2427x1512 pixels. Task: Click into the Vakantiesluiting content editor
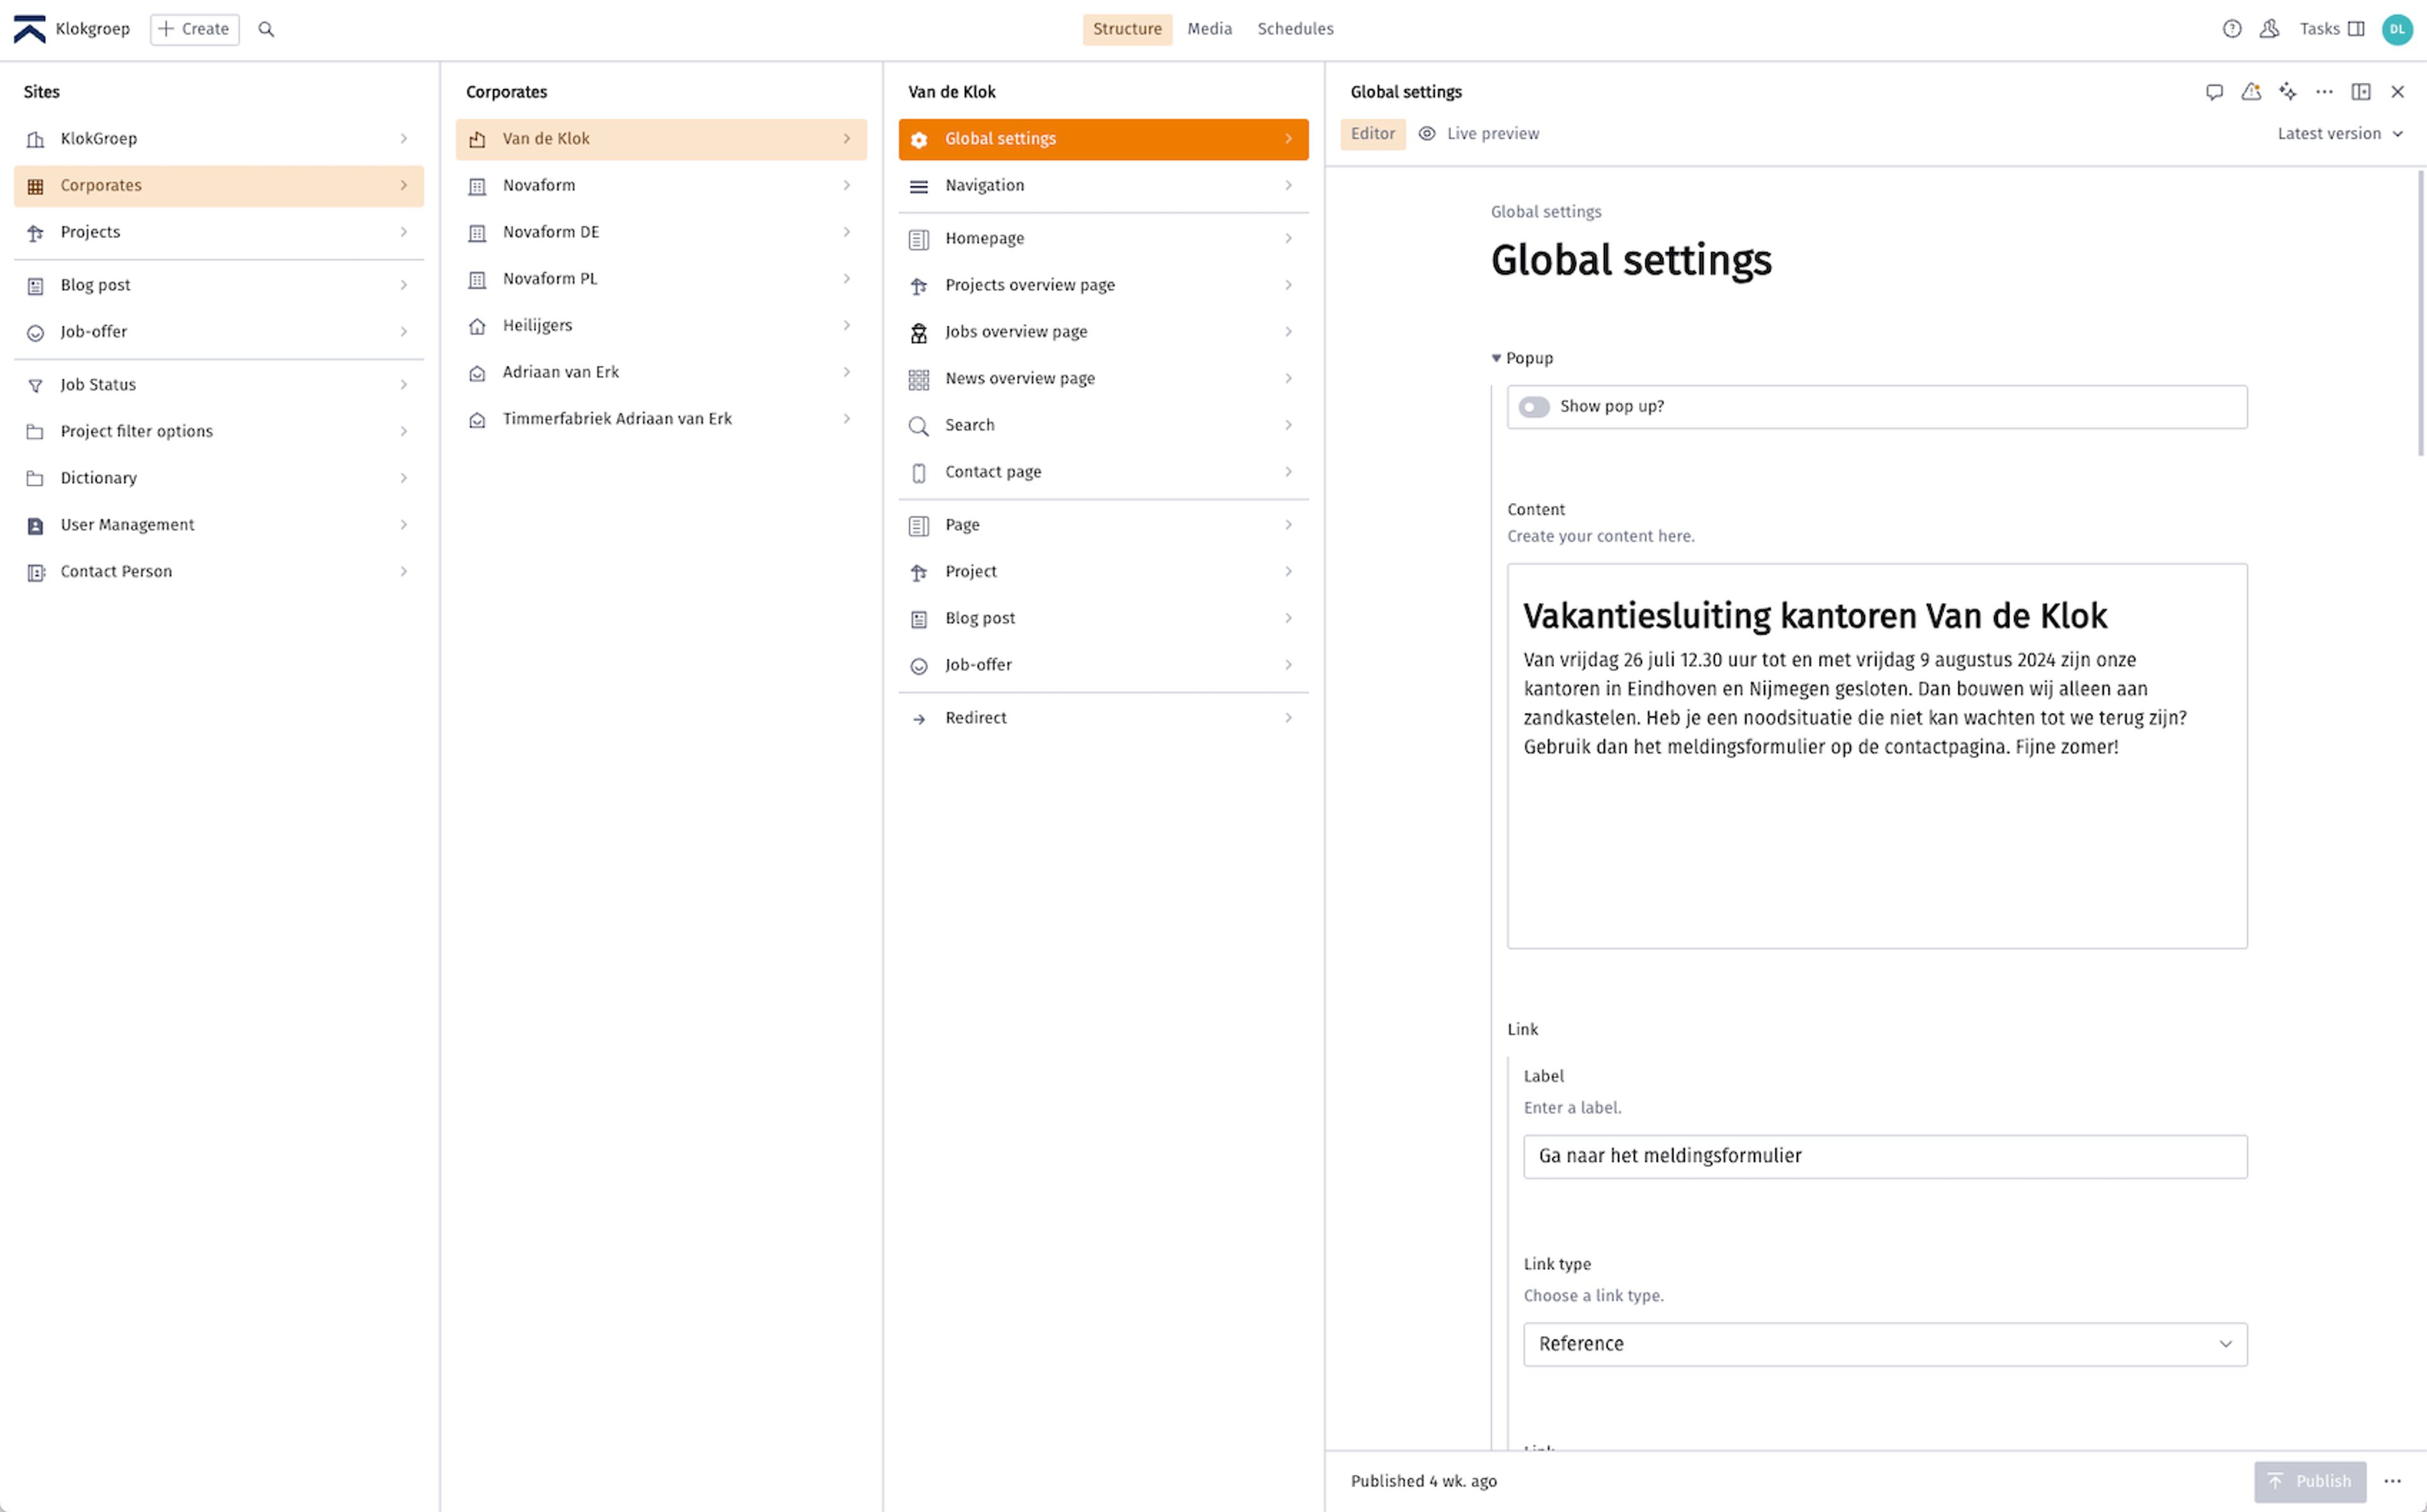click(1876, 756)
